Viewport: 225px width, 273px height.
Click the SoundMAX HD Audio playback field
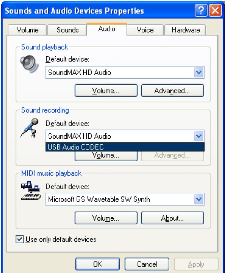coord(125,72)
